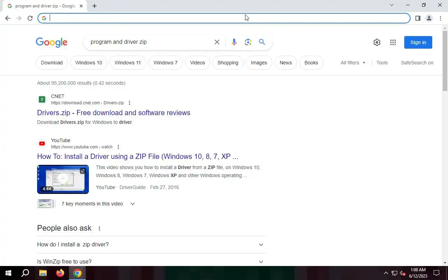This screenshot has height=280, width=448.
Task: Click the browser Back arrow
Action: tap(8, 18)
